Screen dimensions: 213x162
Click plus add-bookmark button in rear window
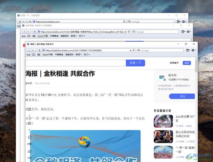click(x=30, y=22)
